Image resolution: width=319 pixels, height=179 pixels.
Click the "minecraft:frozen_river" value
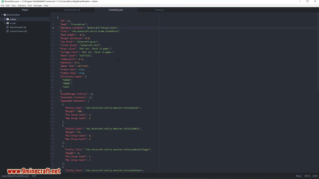[102, 28]
